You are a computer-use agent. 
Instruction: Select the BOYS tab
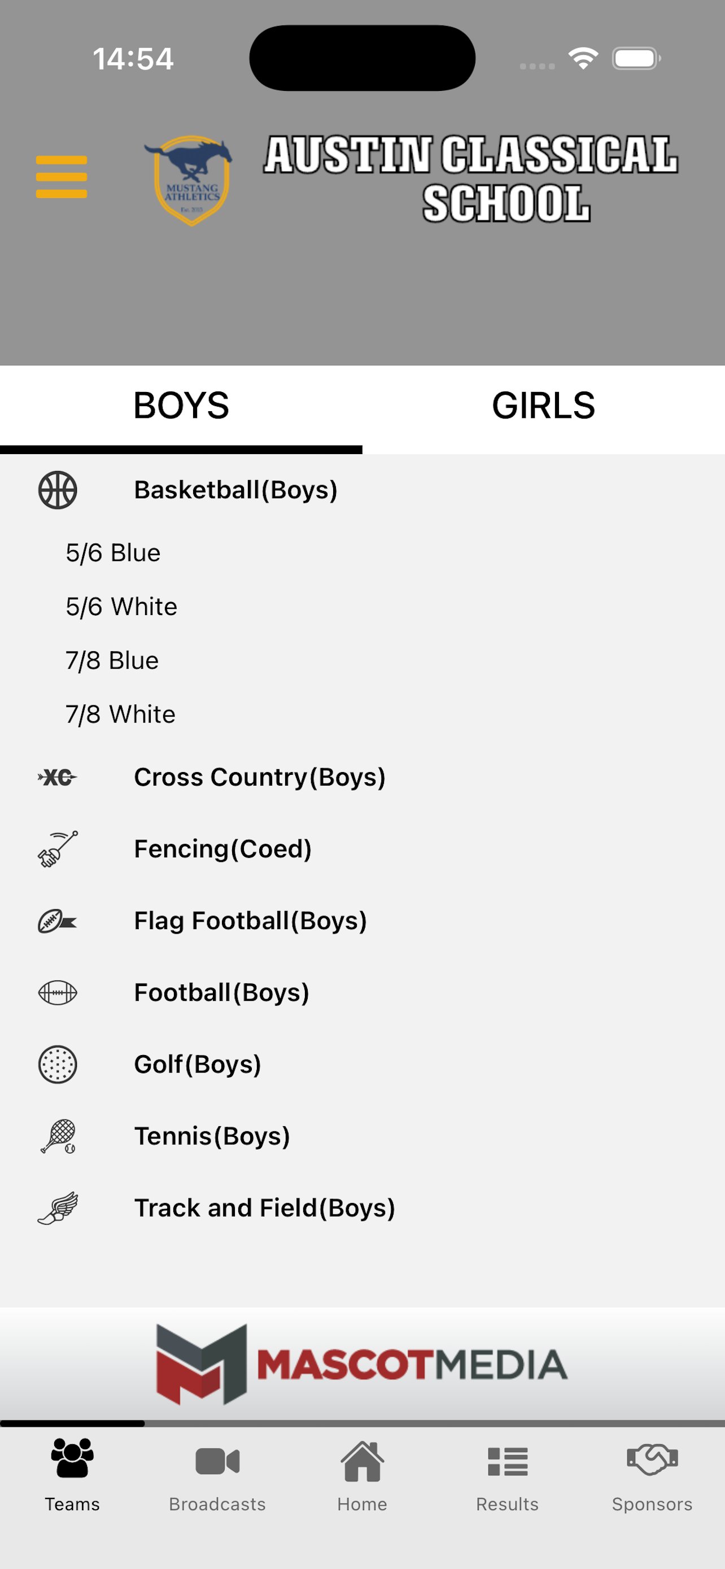point(181,407)
